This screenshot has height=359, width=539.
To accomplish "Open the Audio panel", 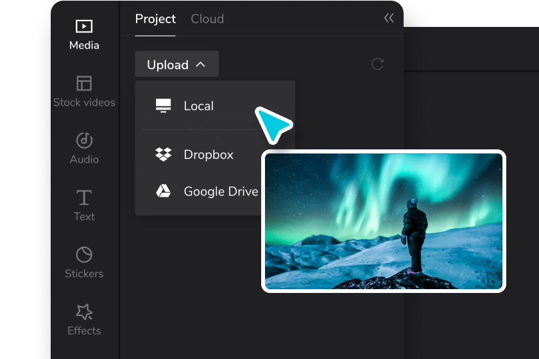I will pos(84,149).
